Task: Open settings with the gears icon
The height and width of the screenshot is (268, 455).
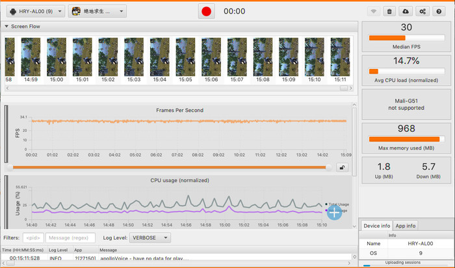Action: 423,12
